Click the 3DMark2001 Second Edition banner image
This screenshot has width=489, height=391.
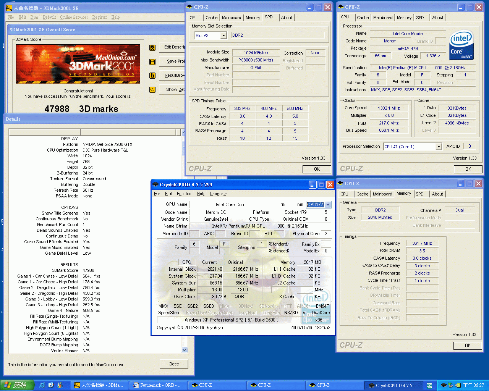(78, 64)
